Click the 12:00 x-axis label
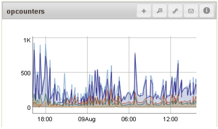Image resolution: width=218 pixels, height=129 pixels. click(170, 119)
